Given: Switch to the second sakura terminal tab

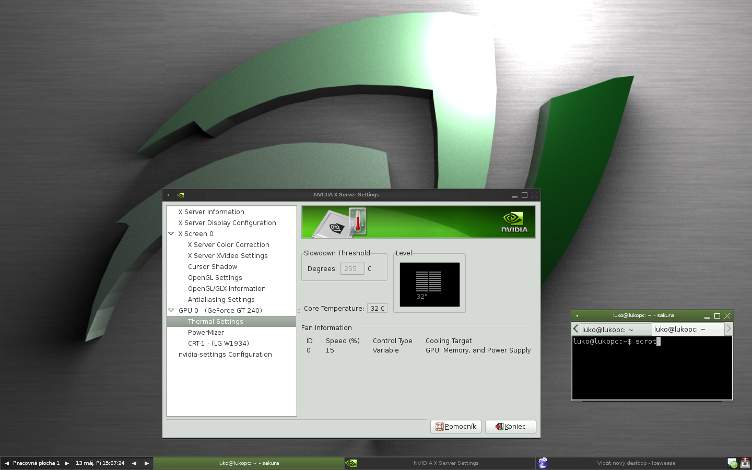Looking at the screenshot, I should click(x=688, y=329).
